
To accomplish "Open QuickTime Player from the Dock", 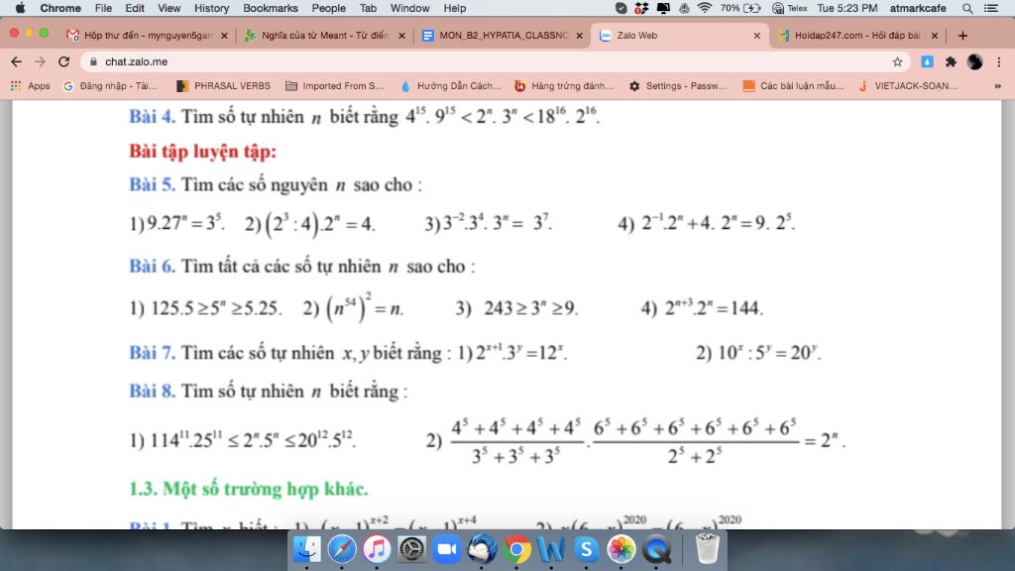I will [x=656, y=549].
